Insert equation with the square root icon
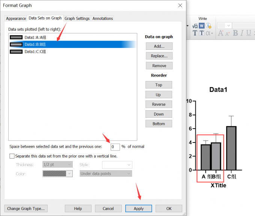The width and height of the screenshot is (255, 216). coord(195,25)
